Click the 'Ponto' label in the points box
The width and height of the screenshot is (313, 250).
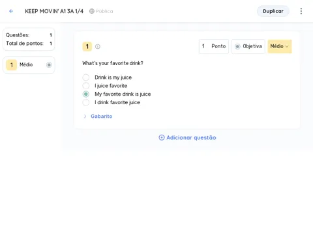pos(218,46)
